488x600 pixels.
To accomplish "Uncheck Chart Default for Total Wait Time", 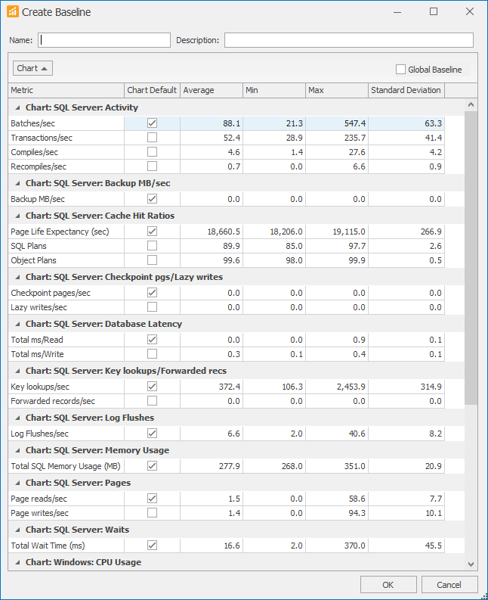I will [x=152, y=545].
